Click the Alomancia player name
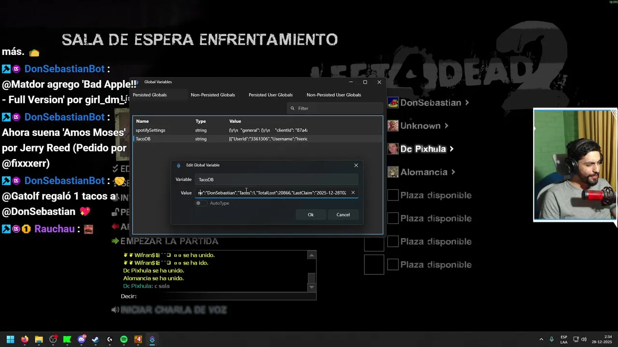Viewport: 618px width, 347px height. coord(424,172)
